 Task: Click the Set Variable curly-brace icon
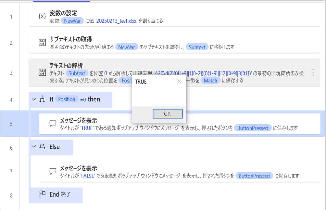[42, 16]
